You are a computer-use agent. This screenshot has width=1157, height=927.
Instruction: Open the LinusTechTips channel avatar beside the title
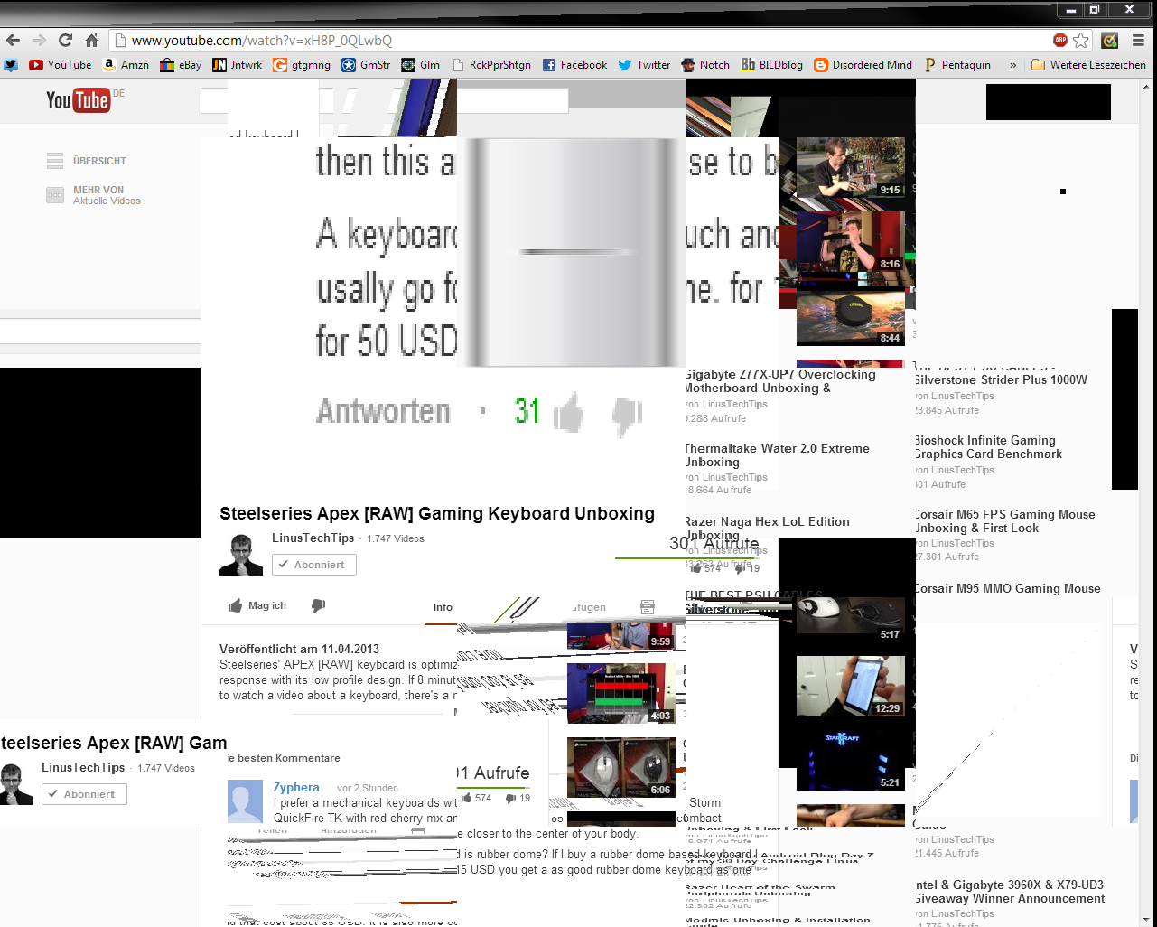pos(241,555)
